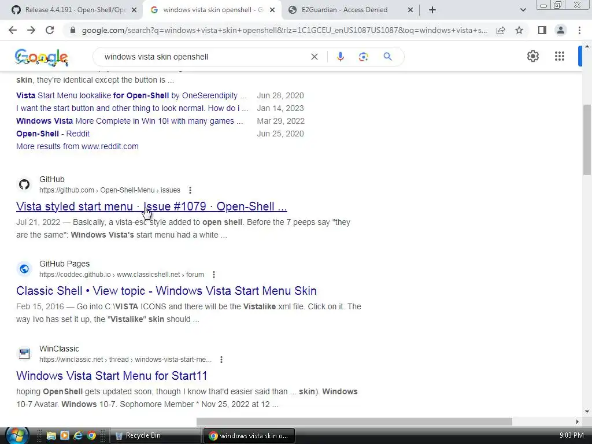Click the Chrome address bar URL

[x=284, y=30]
